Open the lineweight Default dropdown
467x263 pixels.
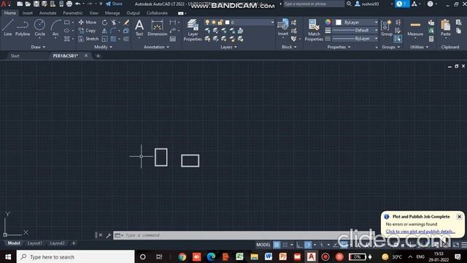(x=377, y=31)
